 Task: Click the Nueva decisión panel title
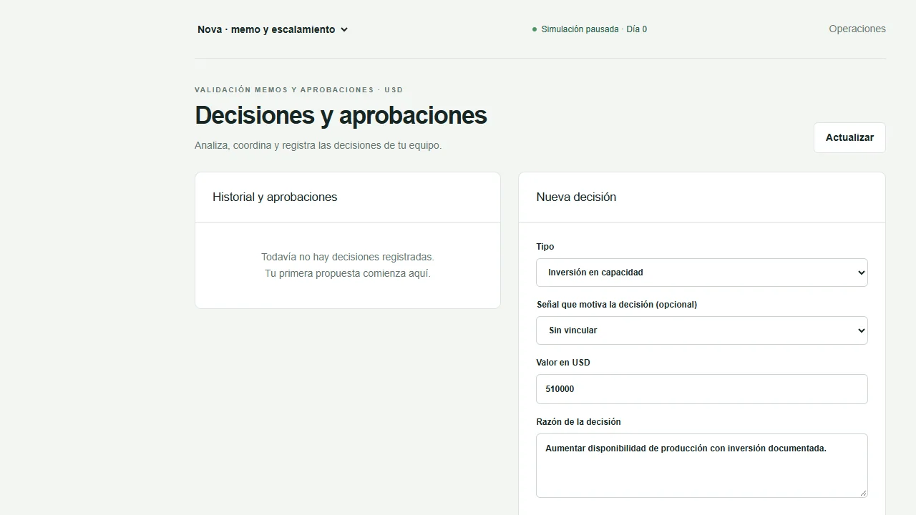pyautogui.click(x=576, y=197)
